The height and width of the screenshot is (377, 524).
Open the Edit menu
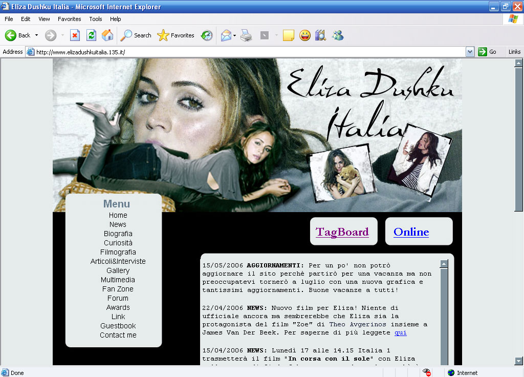pyautogui.click(x=26, y=19)
